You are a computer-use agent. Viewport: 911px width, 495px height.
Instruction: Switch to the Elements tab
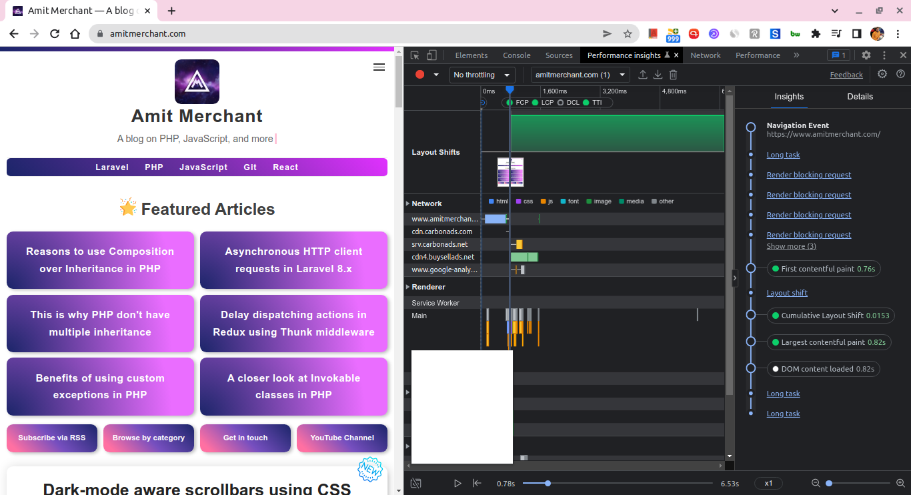point(472,55)
